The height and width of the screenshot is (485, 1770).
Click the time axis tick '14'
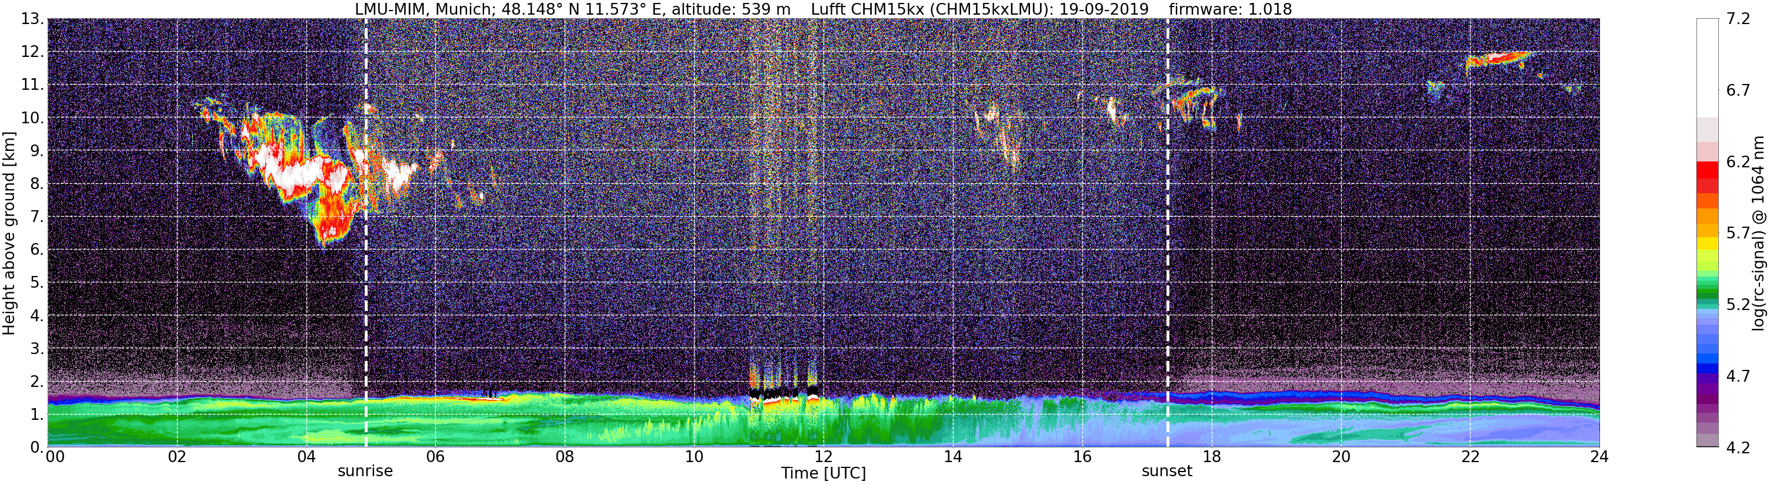953,457
